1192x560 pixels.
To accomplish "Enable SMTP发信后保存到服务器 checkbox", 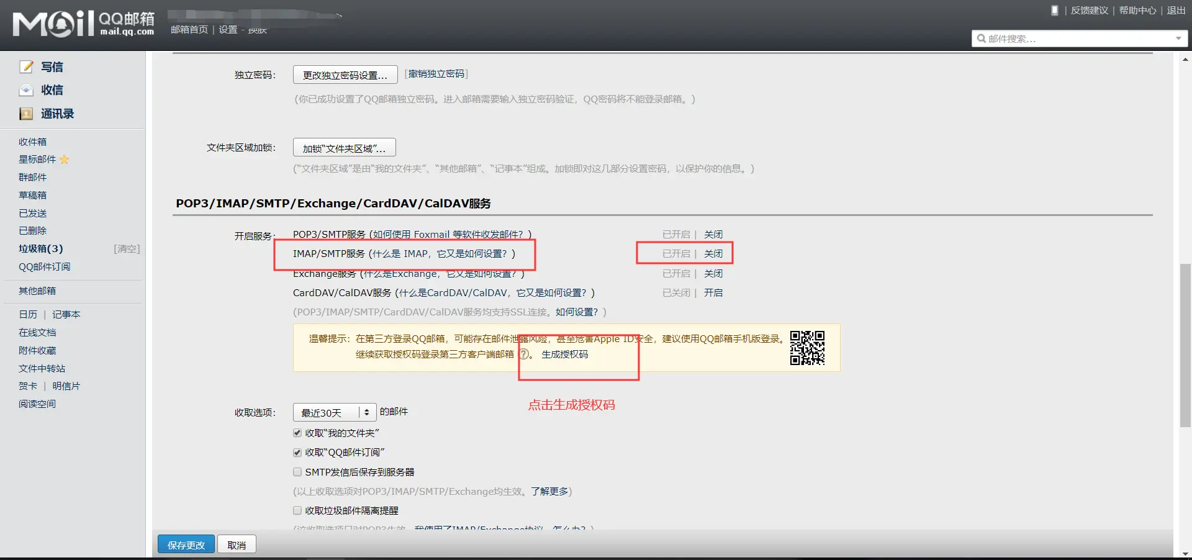I will point(297,472).
